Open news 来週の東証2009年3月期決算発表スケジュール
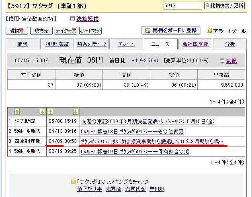Viewport: 252px width, 197px height. click(148, 122)
